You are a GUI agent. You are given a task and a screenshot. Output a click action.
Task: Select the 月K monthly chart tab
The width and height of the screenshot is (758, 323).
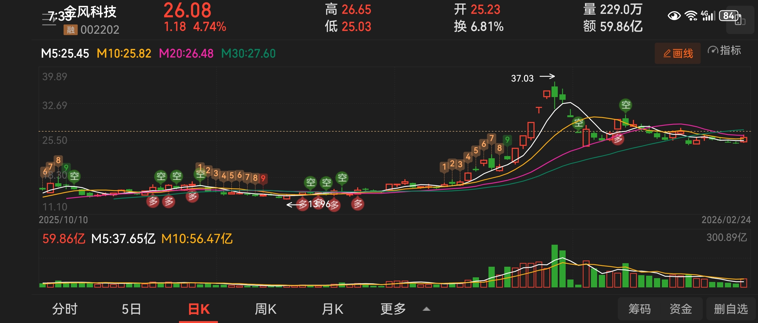pos(333,309)
